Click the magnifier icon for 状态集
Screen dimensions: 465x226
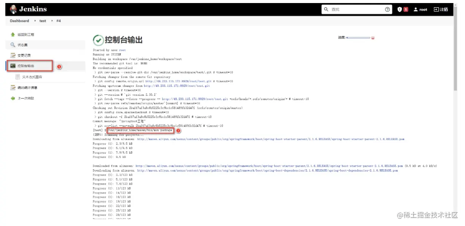(x=13, y=45)
